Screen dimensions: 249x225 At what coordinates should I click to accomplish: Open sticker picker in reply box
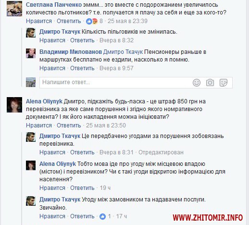point(224,83)
